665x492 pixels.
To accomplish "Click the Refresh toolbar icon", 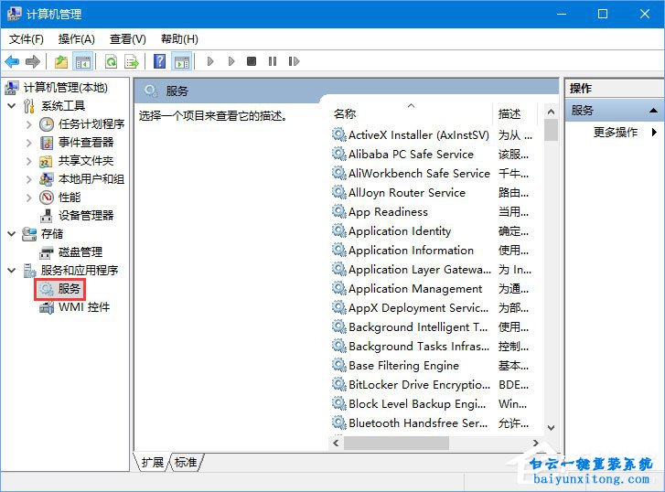I will [x=111, y=62].
